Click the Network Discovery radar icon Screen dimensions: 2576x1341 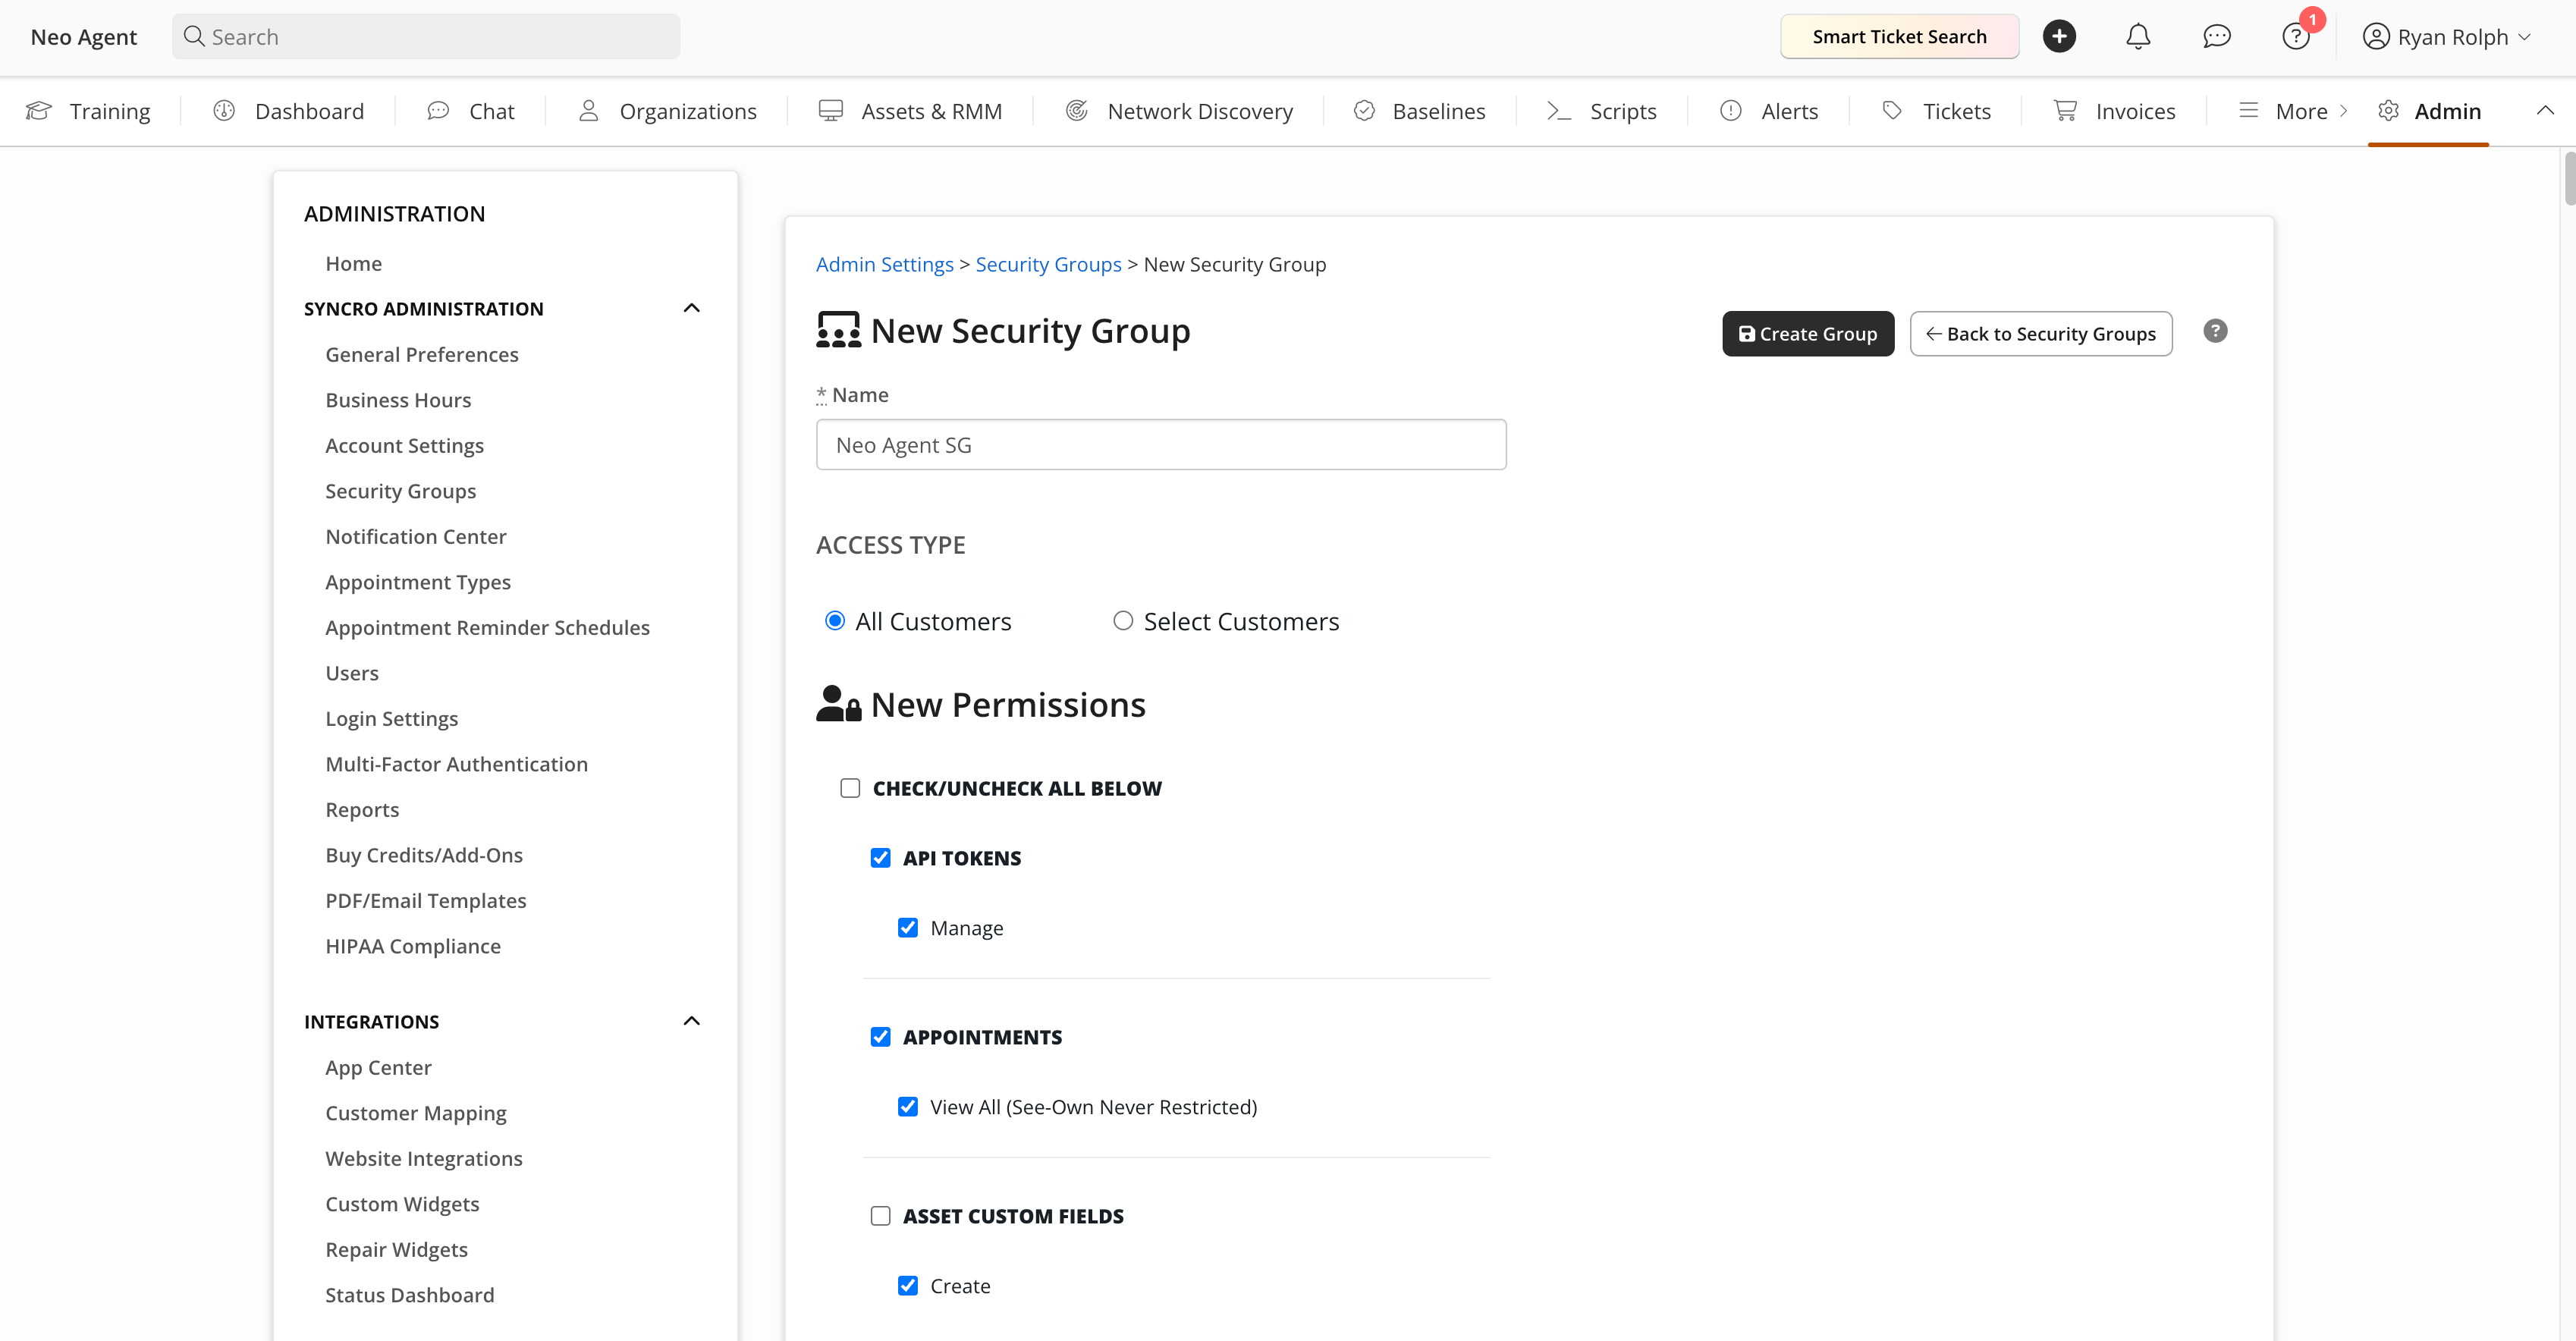(1077, 111)
